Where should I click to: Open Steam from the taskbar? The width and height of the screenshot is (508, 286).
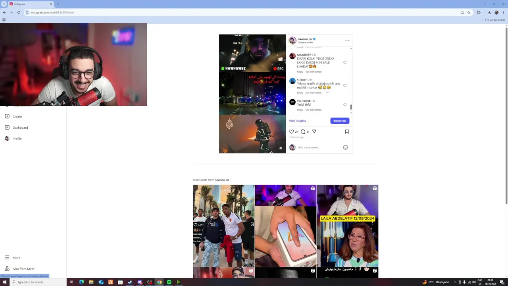[130, 282]
